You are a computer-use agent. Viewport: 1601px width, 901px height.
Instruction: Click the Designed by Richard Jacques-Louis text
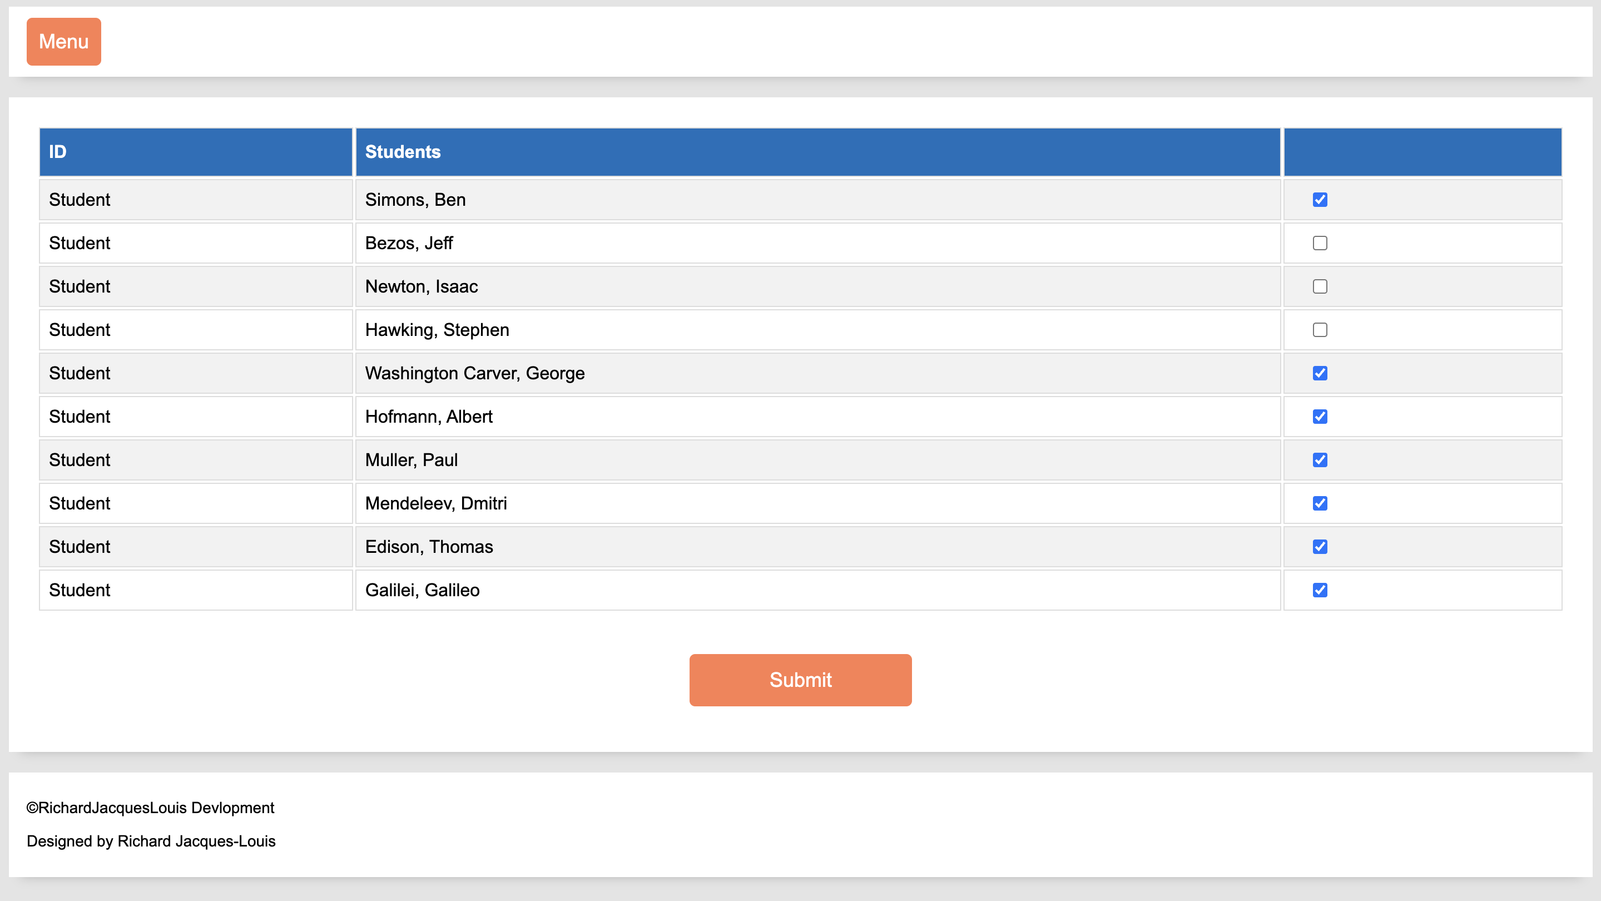point(151,841)
